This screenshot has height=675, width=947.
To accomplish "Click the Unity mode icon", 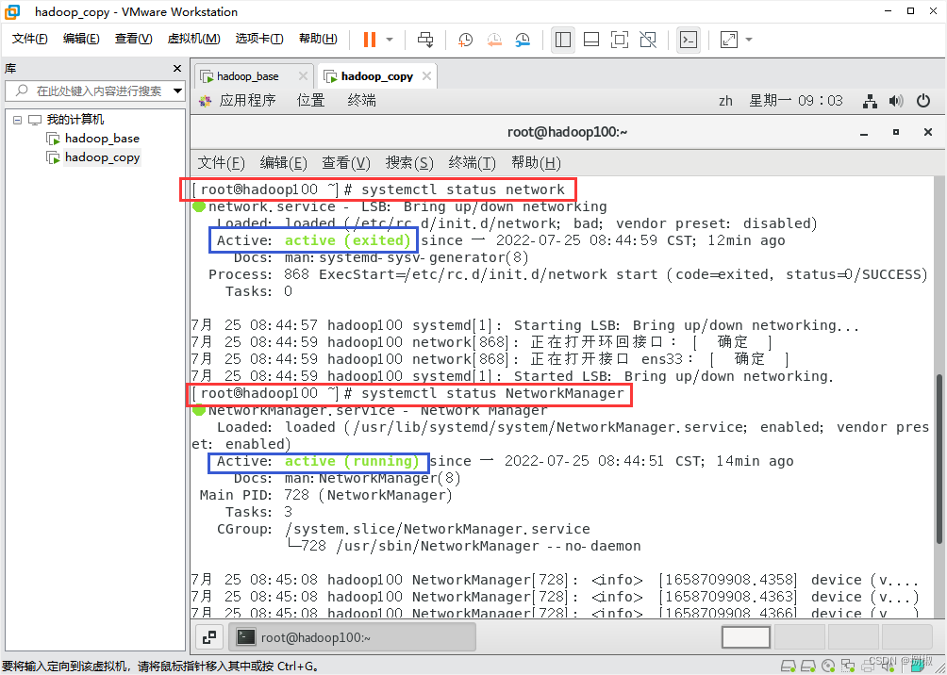I will (x=648, y=40).
